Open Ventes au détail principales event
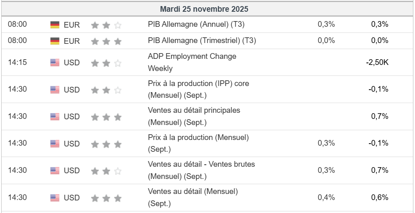Image resolution: width=415 pixels, height=213 pixels. pos(194,116)
